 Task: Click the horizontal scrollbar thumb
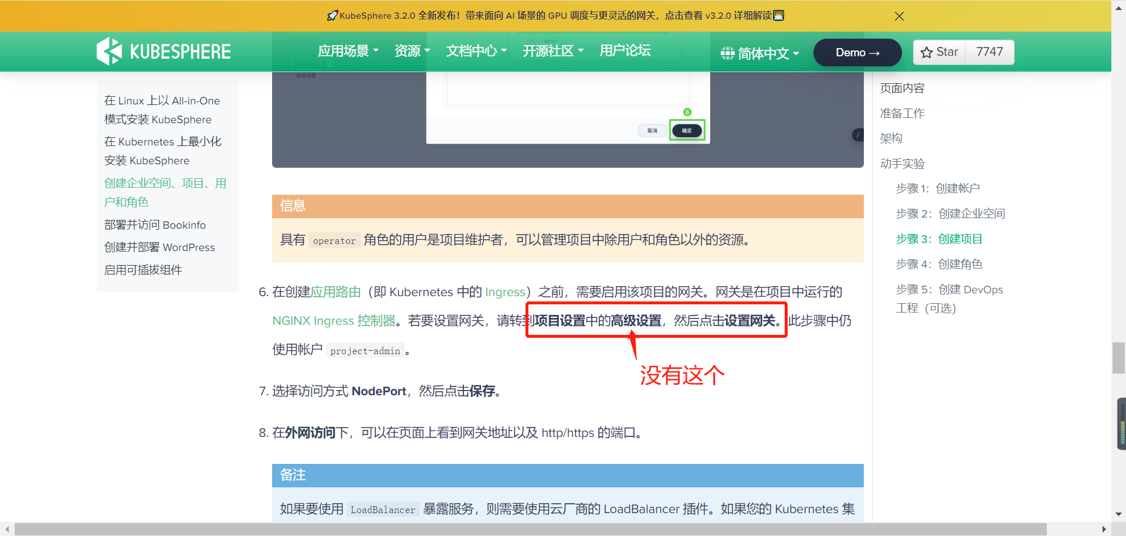[x=531, y=530]
